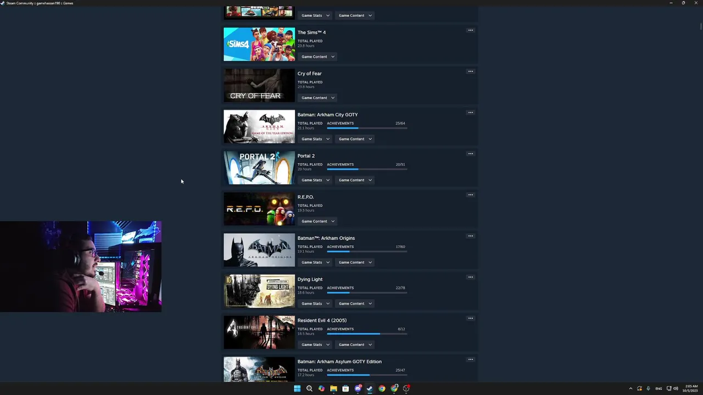Open options menu for Cry of Fear
The image size is (703, 395).
(x=470, y=71)
